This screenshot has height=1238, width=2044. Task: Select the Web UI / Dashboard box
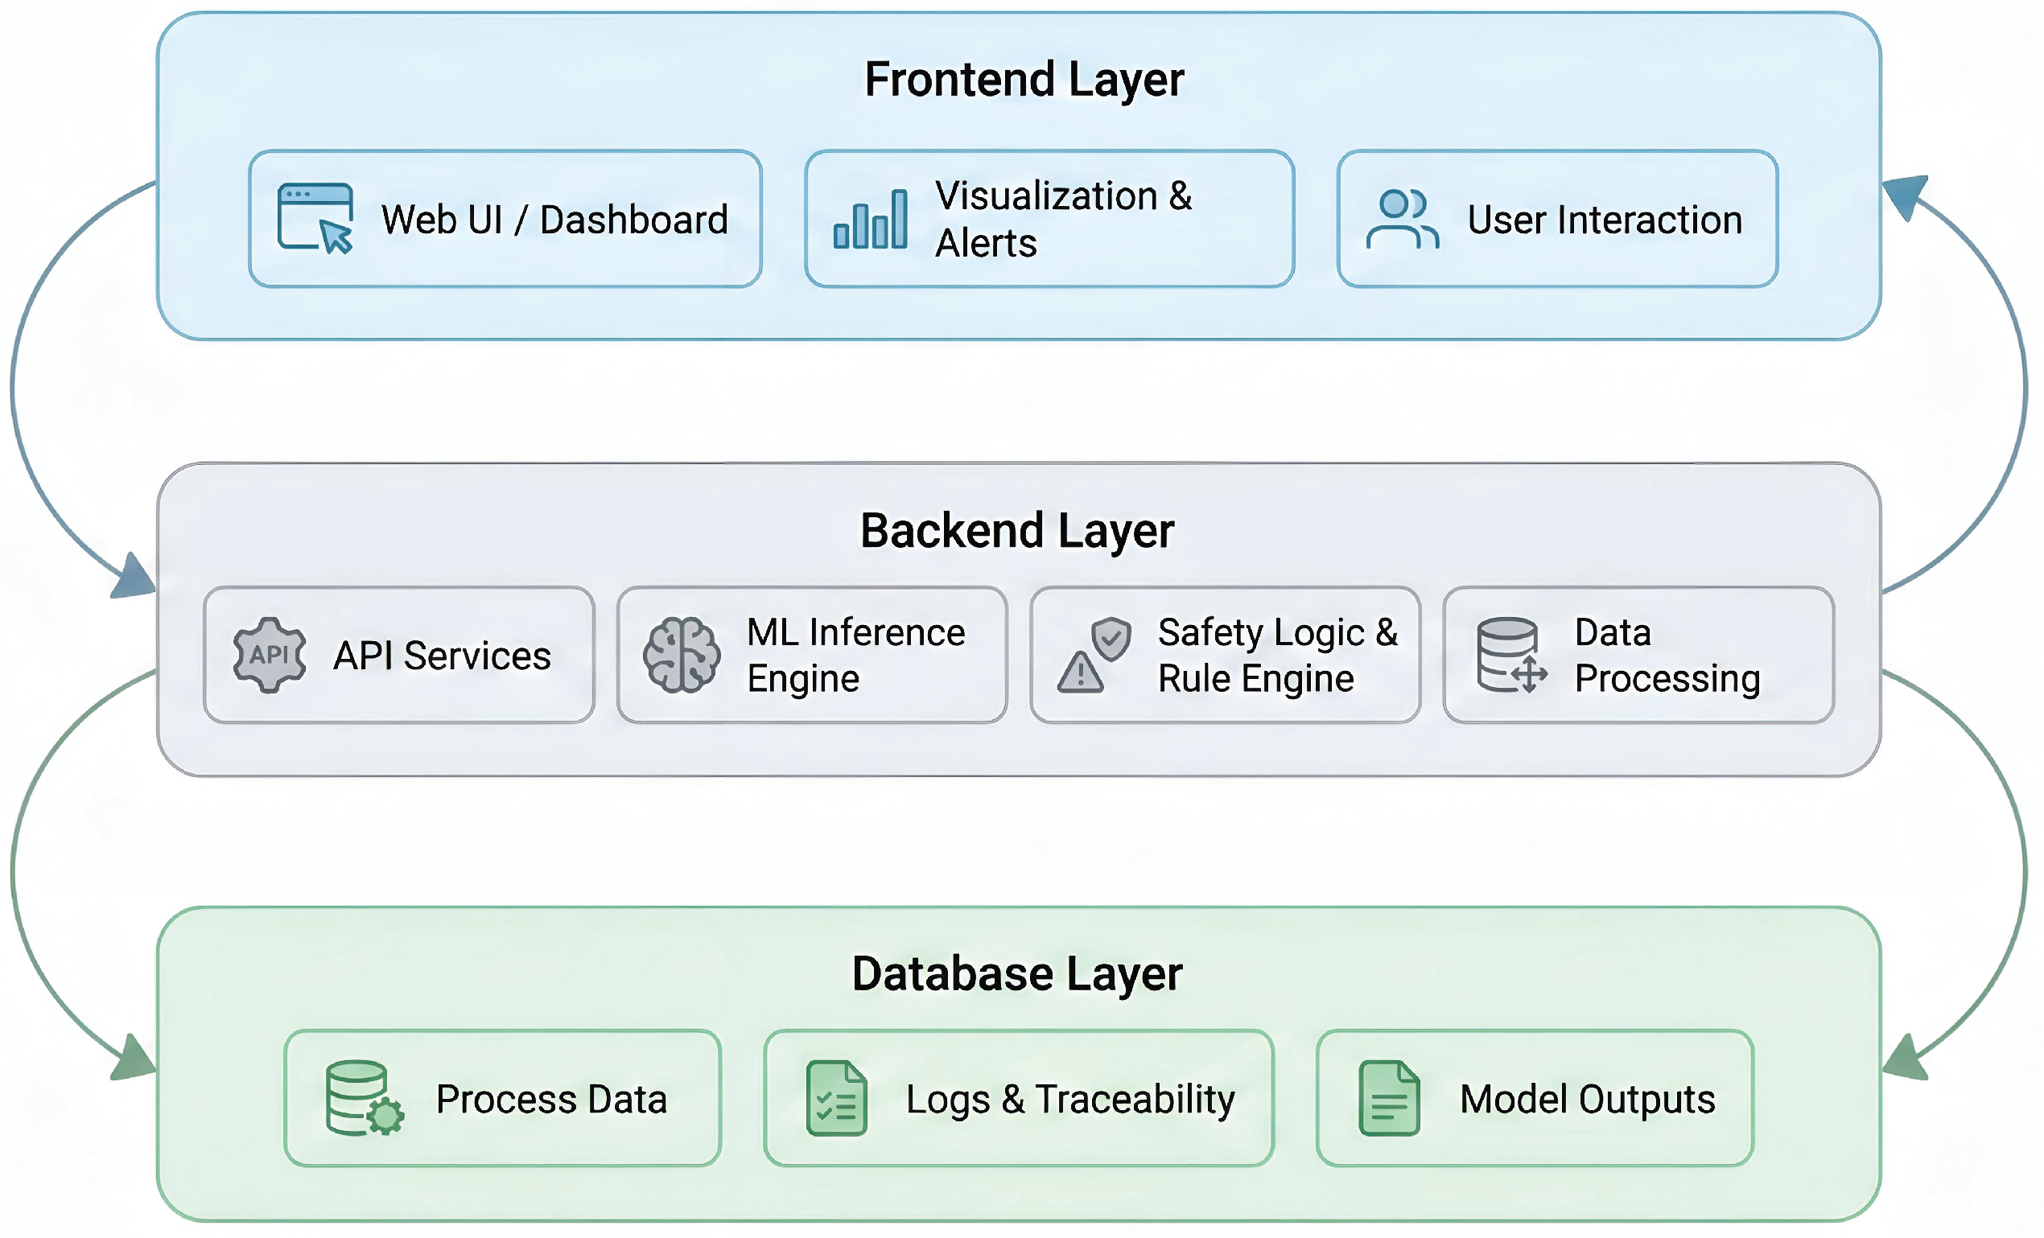[505, 219]
